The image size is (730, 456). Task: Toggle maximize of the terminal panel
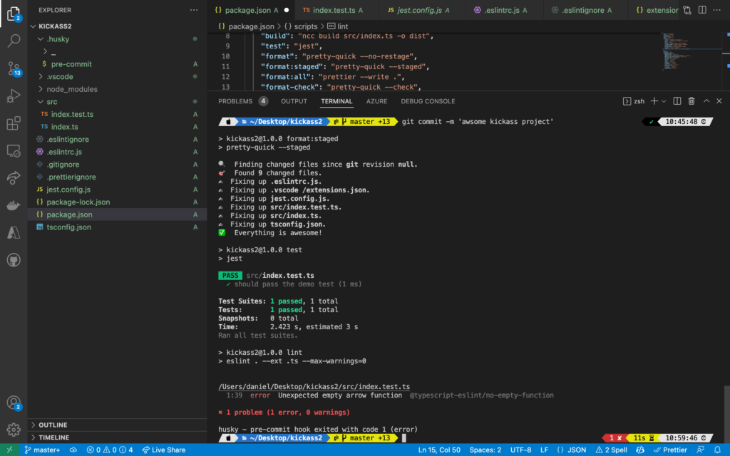706,101
